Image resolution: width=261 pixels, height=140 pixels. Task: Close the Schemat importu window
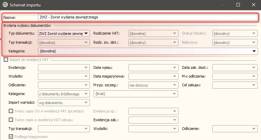click(254, 5)
